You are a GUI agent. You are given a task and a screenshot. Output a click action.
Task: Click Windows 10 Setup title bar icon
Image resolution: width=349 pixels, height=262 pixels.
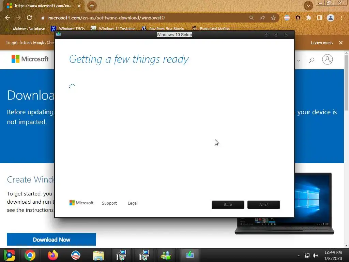59,34
